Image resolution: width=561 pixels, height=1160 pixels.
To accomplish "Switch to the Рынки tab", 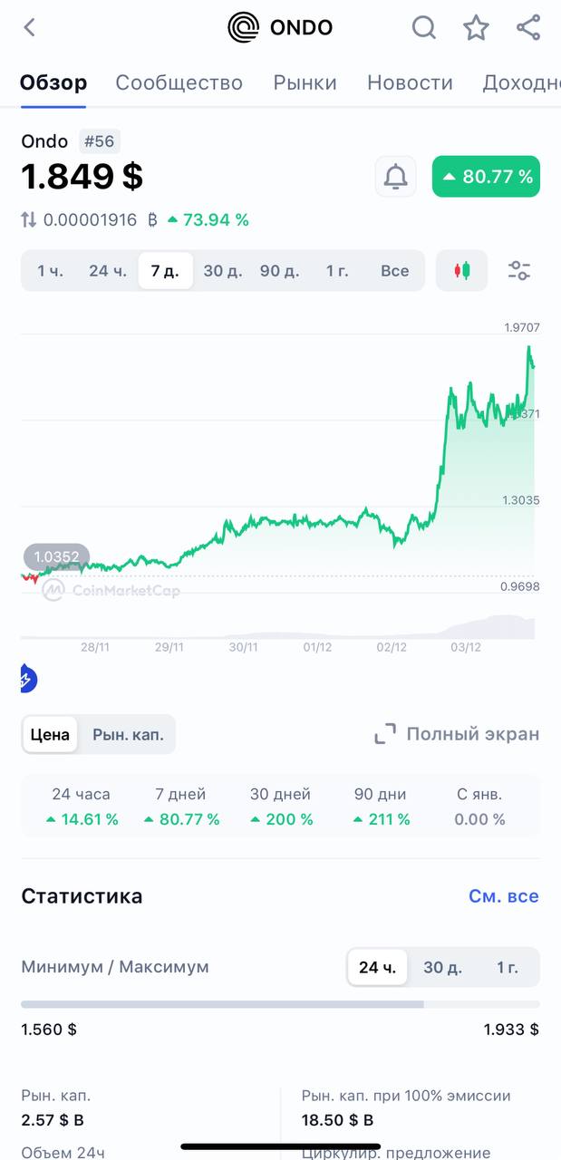I will pyautogui.click(x=305, y=82).
